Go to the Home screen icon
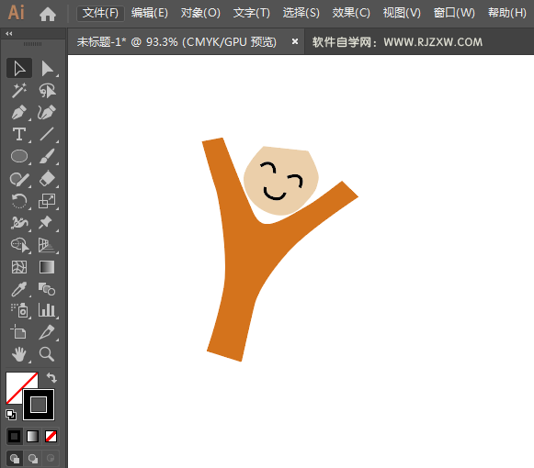The height and width of the screenshot is (468, 534). point(48,14)
